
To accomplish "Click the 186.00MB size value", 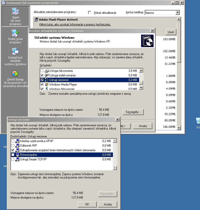I will (x=169, y=127).
